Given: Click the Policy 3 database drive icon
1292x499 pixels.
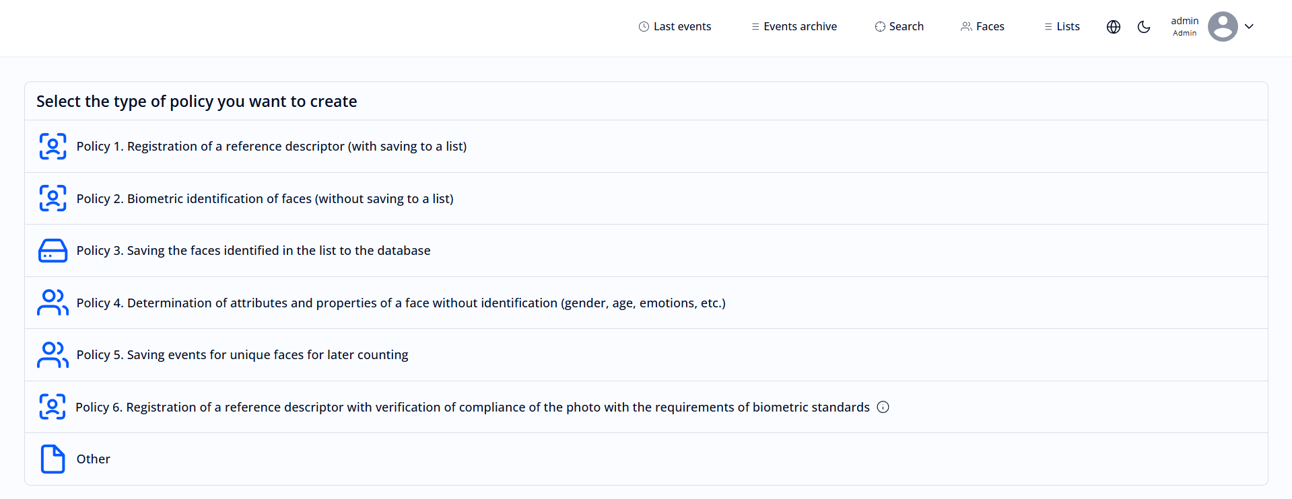Looking at the screenshot, I should (x=53, y=251).
